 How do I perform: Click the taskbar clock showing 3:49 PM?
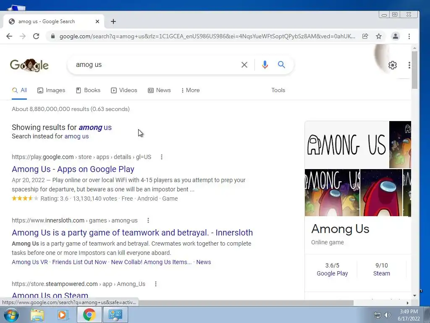tap(409, 315)
